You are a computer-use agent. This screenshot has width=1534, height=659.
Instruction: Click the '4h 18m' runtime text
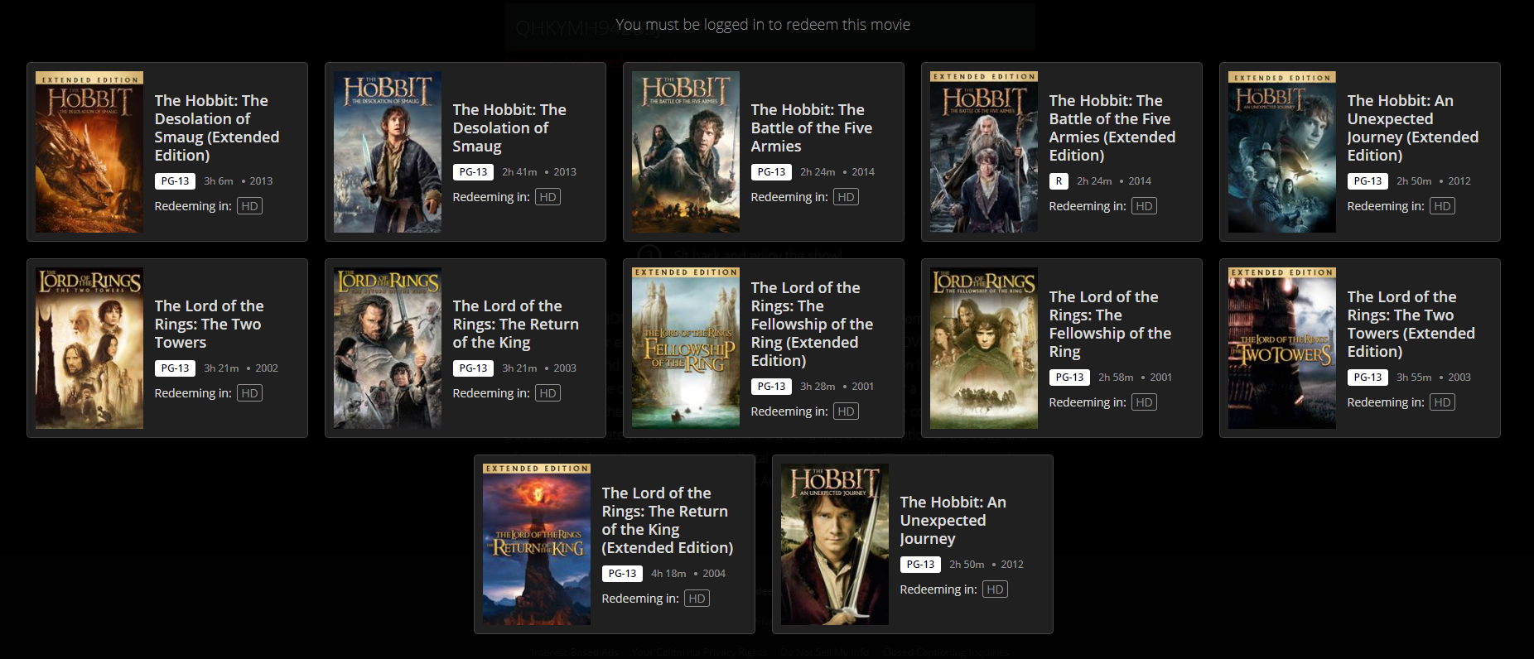(668, 573)
